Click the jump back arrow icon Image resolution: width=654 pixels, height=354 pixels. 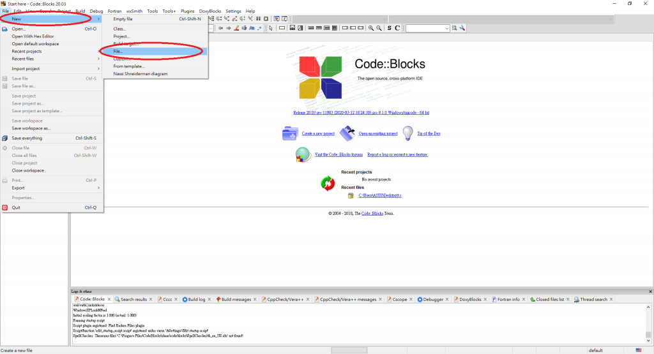tap(220, 28)
